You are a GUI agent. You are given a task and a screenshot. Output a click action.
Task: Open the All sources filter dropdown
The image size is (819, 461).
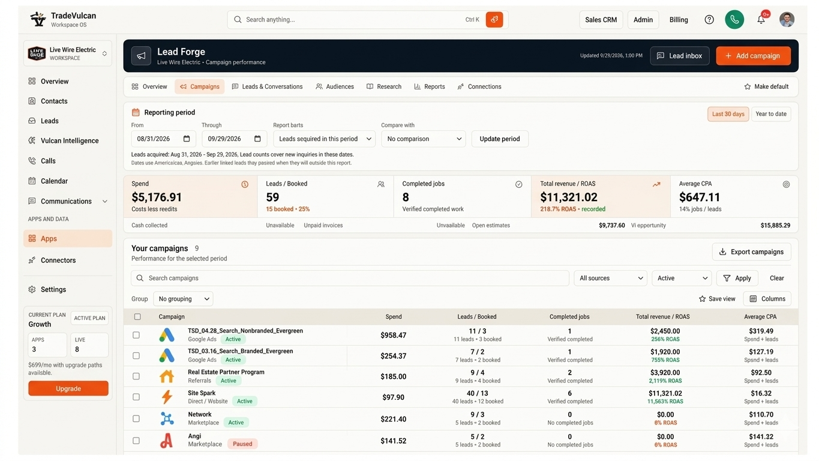[x=610, y=278]
